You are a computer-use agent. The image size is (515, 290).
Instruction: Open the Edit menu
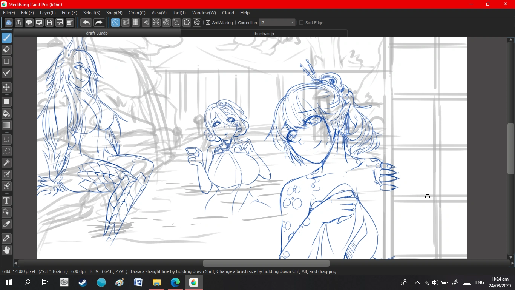coord(28,13)
